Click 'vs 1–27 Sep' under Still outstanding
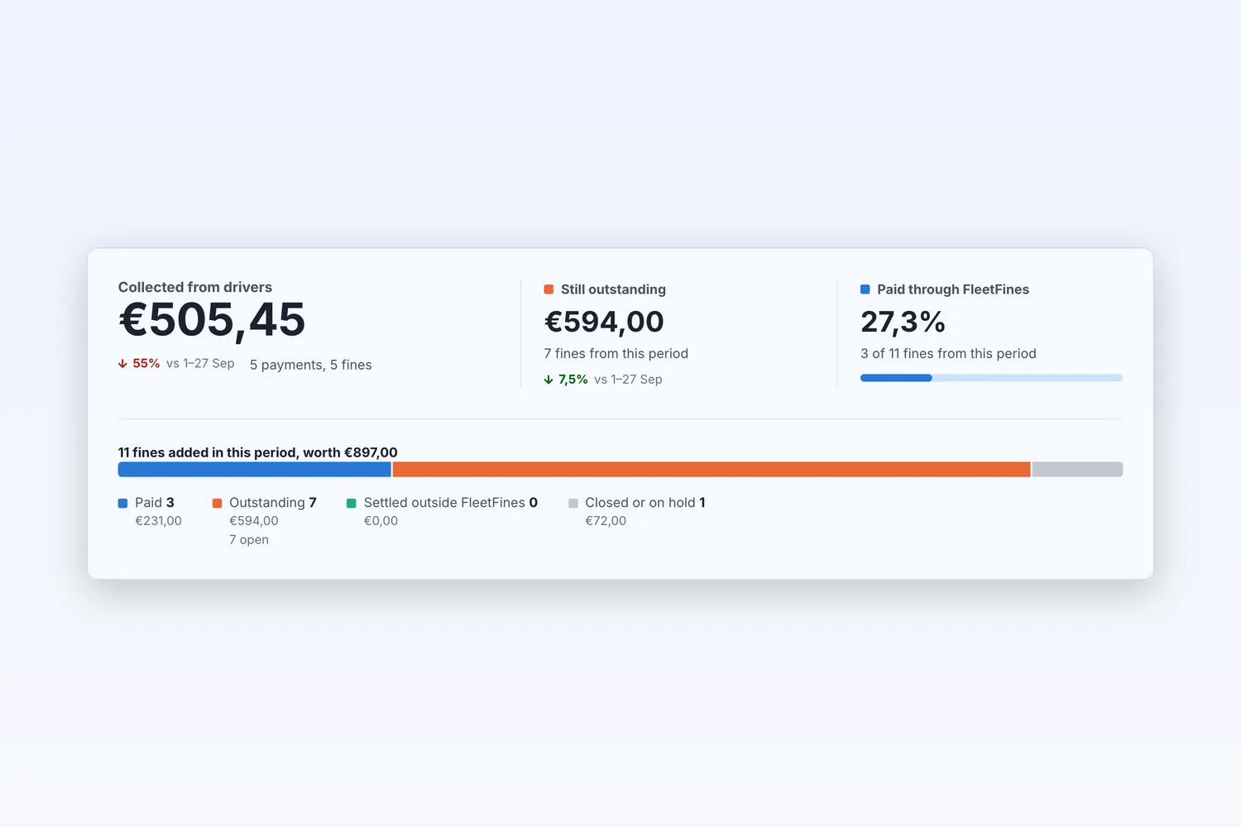1241x827 pixels. (x=628, y=380)
